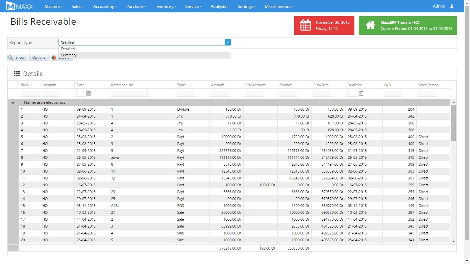
Task: Open the Accounting menu
Action: 105,7
